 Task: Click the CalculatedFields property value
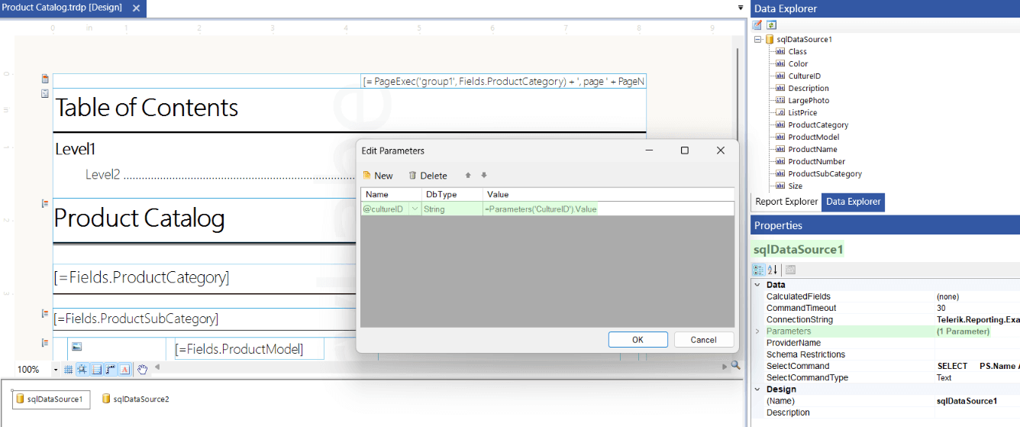(x=977, y=296)
